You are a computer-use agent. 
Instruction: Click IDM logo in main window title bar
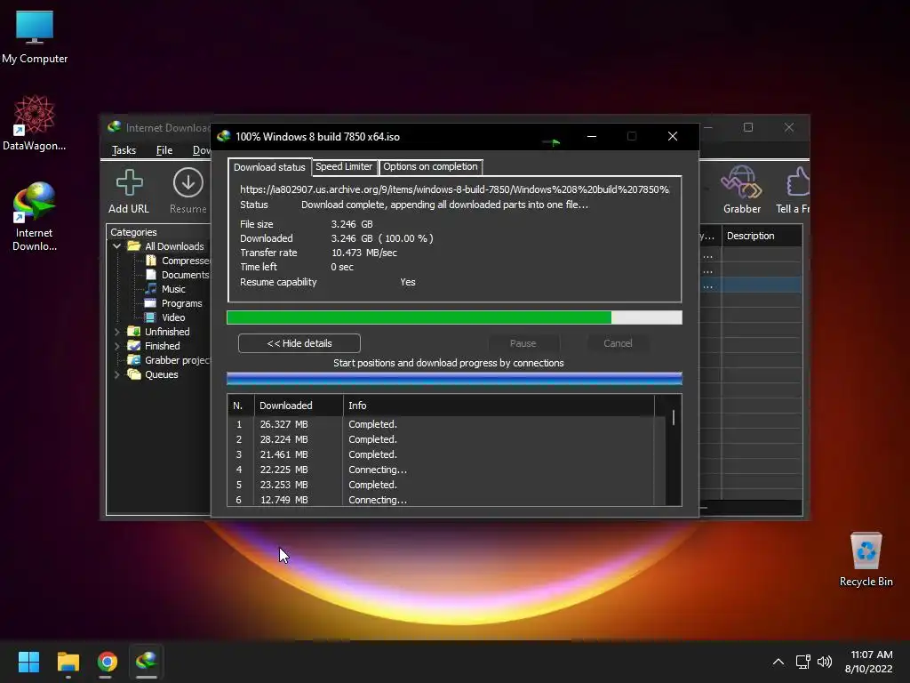(115, 126)
